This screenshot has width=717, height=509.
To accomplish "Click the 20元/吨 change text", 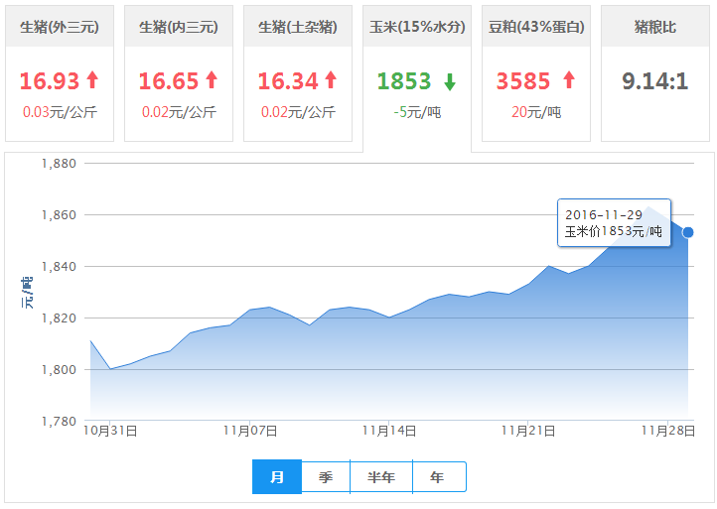I will [536, 112].
